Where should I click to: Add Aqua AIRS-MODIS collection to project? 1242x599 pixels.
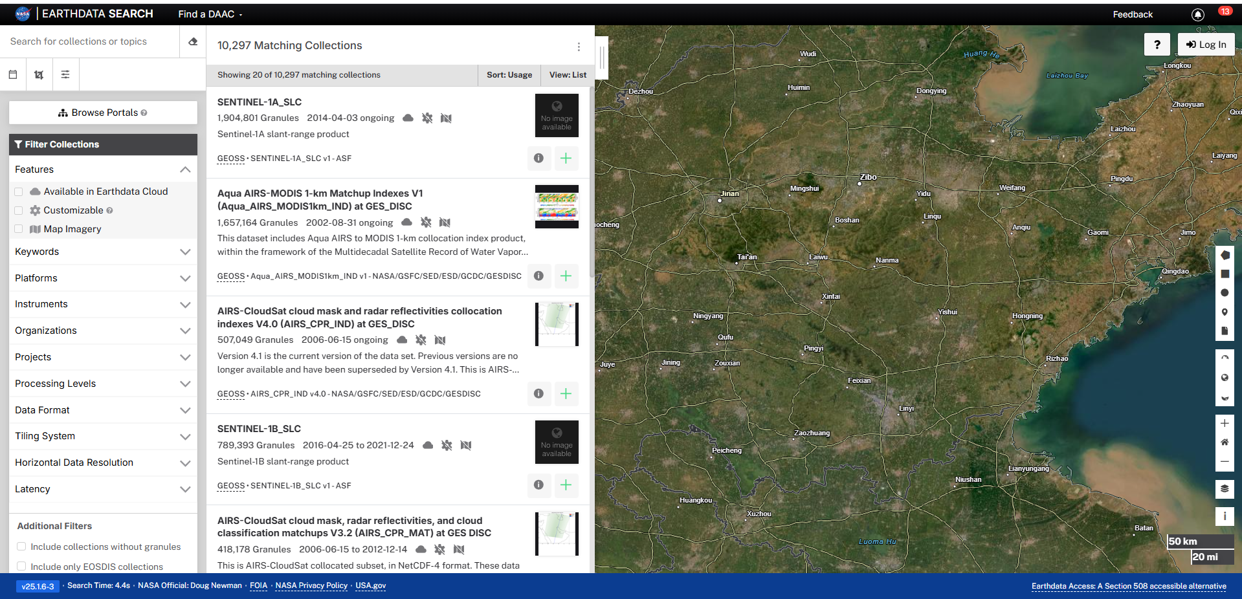point(566,276)
